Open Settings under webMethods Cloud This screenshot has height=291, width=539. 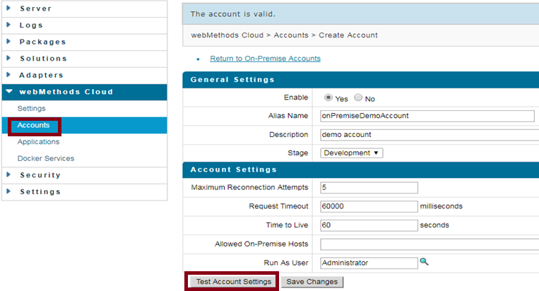click(31, 109)
